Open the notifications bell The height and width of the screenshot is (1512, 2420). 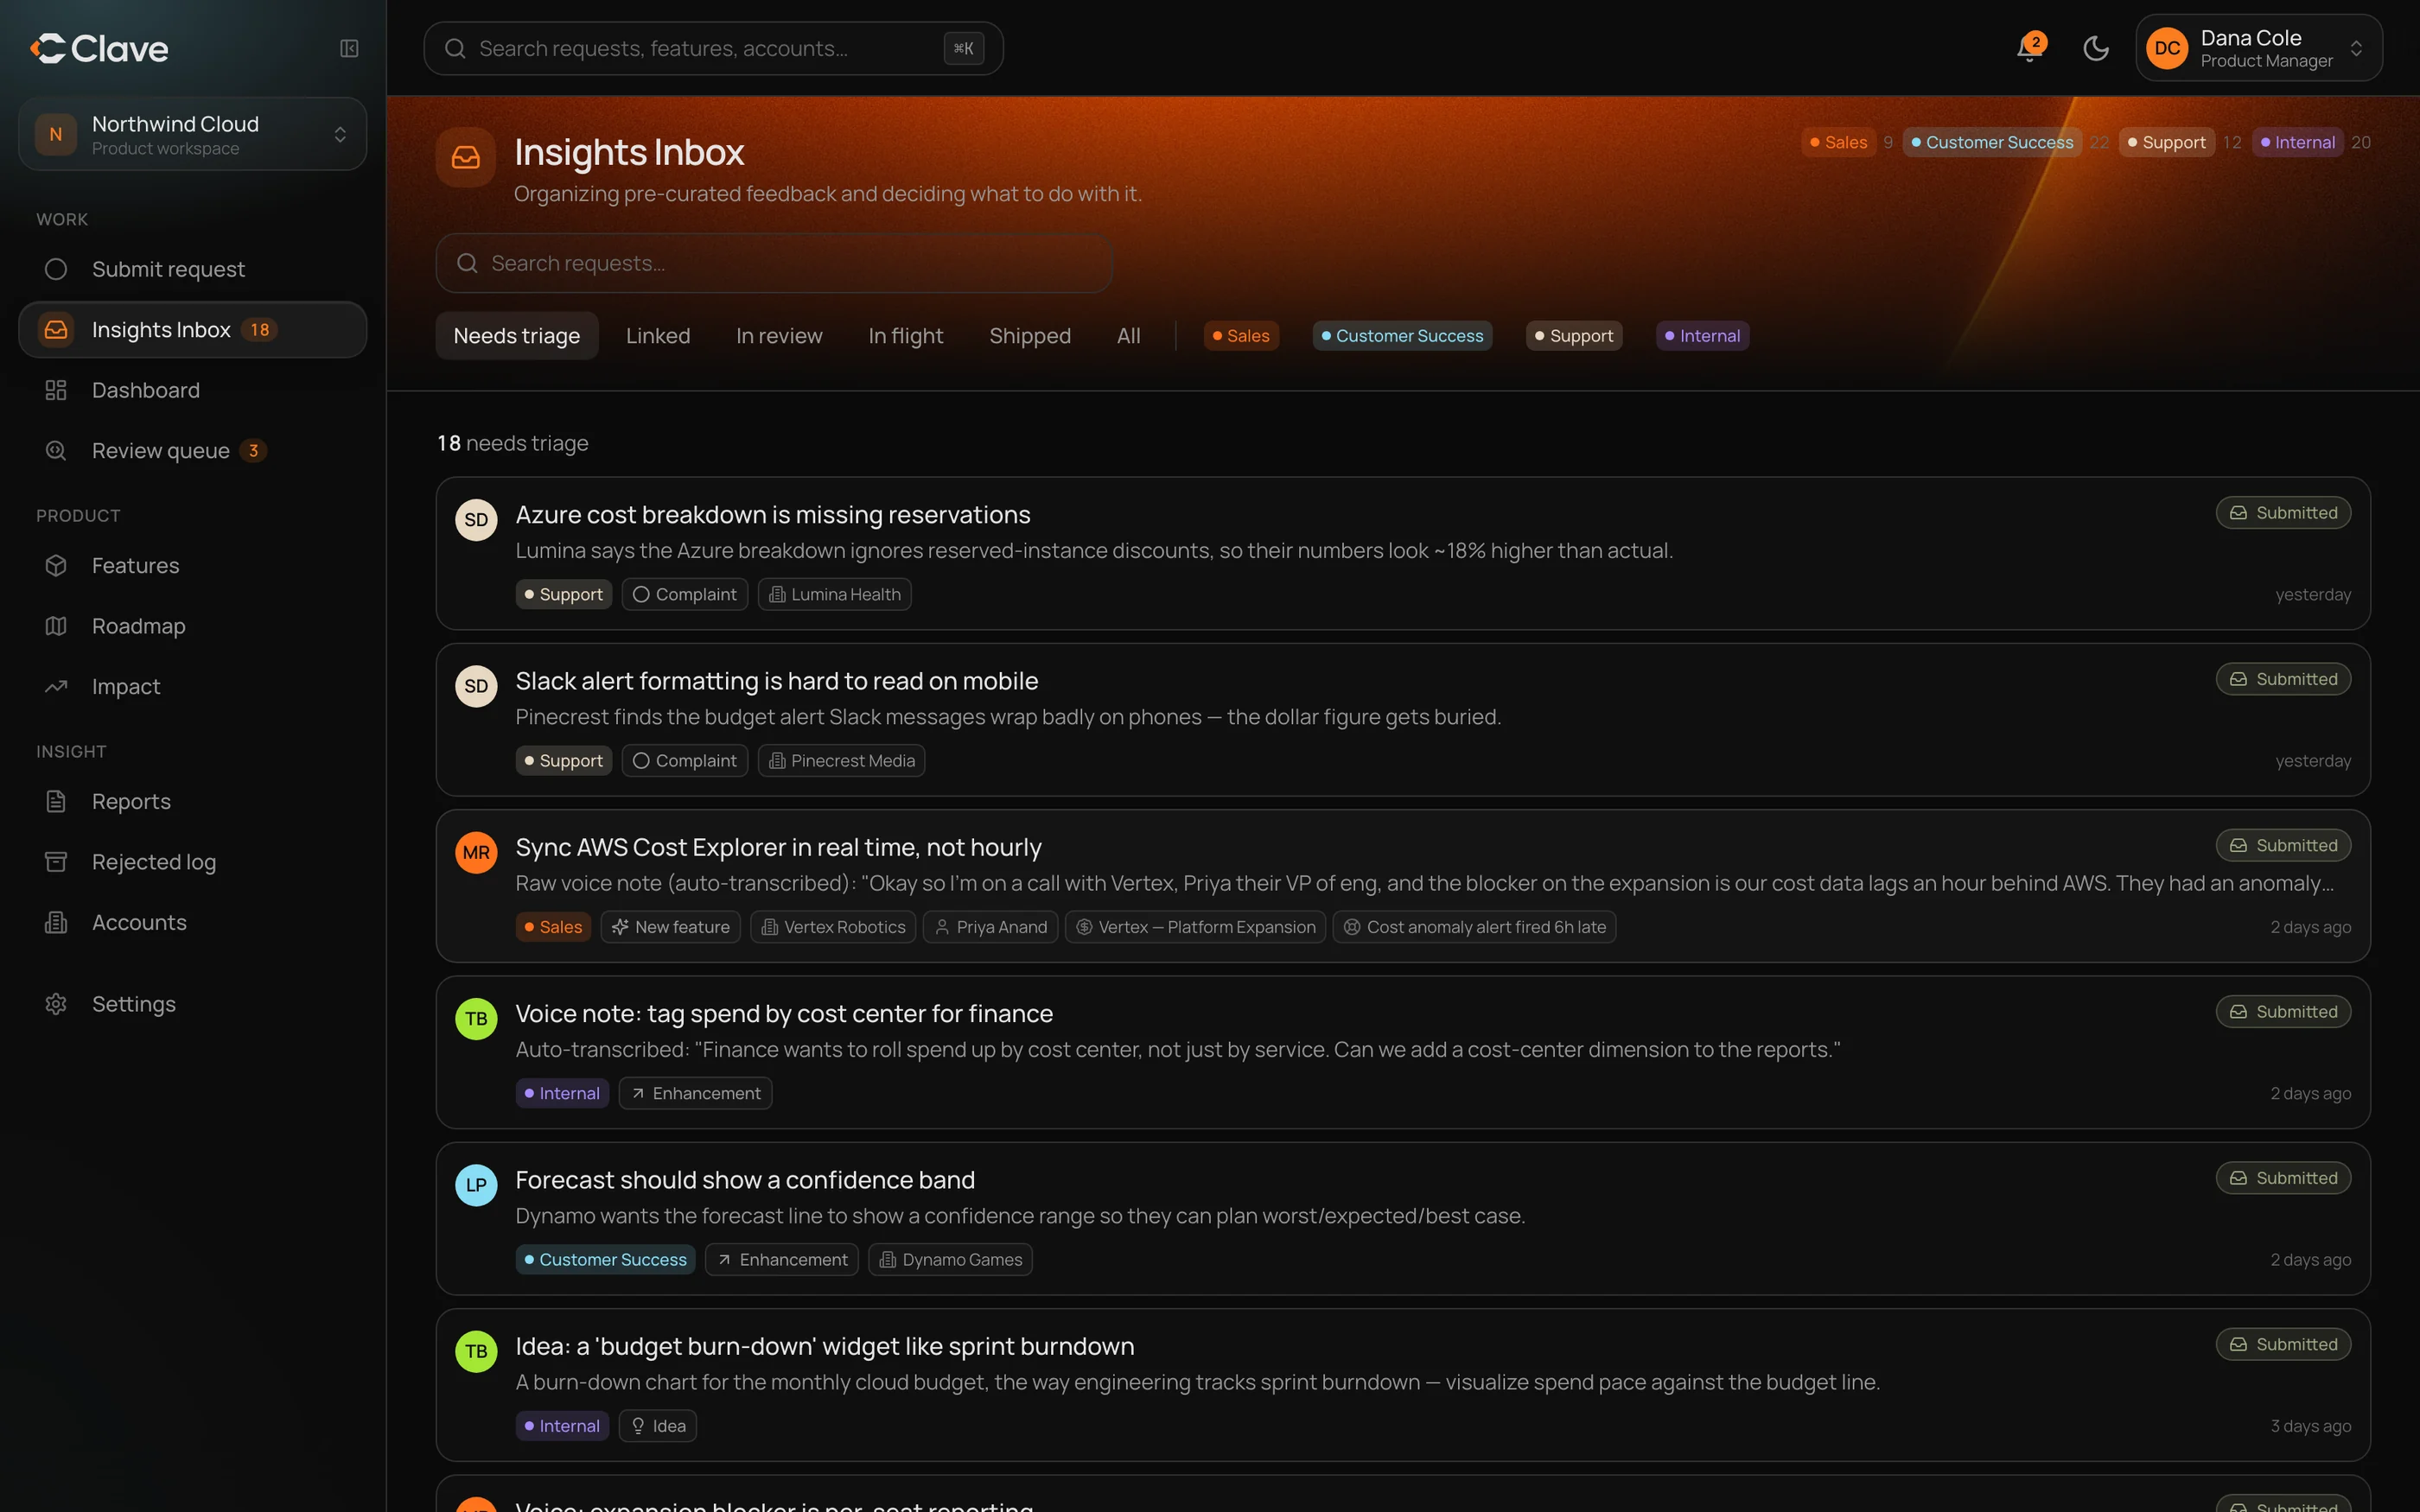point(2029,48)
